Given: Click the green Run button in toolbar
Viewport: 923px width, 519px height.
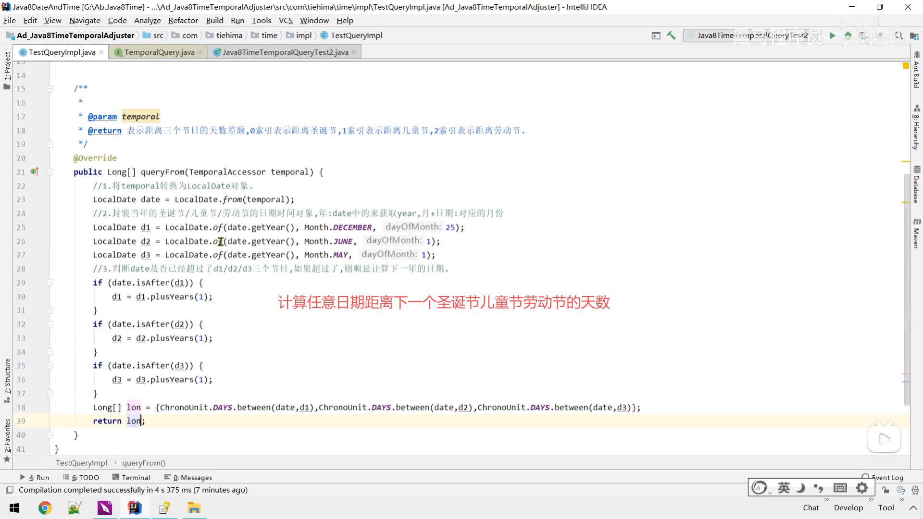Looking at the screenshot, I should pyautogui.click(x=832, y=36).
